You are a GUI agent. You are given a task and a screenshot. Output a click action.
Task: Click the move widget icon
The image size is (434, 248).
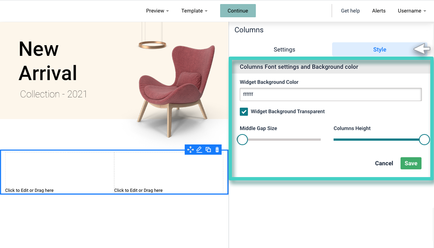pyautogui.click(x=190, y=150)
